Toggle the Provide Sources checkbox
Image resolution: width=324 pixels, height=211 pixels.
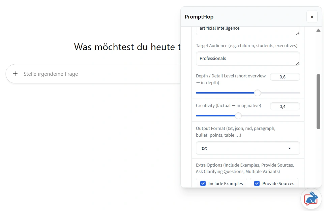click(x=257, y=183)
